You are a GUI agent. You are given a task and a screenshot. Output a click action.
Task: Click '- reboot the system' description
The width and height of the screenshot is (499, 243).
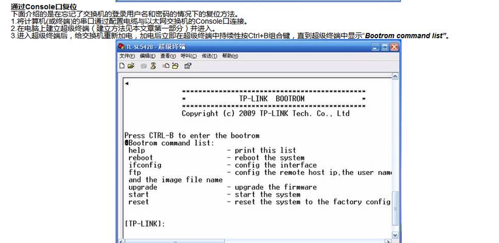[x=266, y=158]
